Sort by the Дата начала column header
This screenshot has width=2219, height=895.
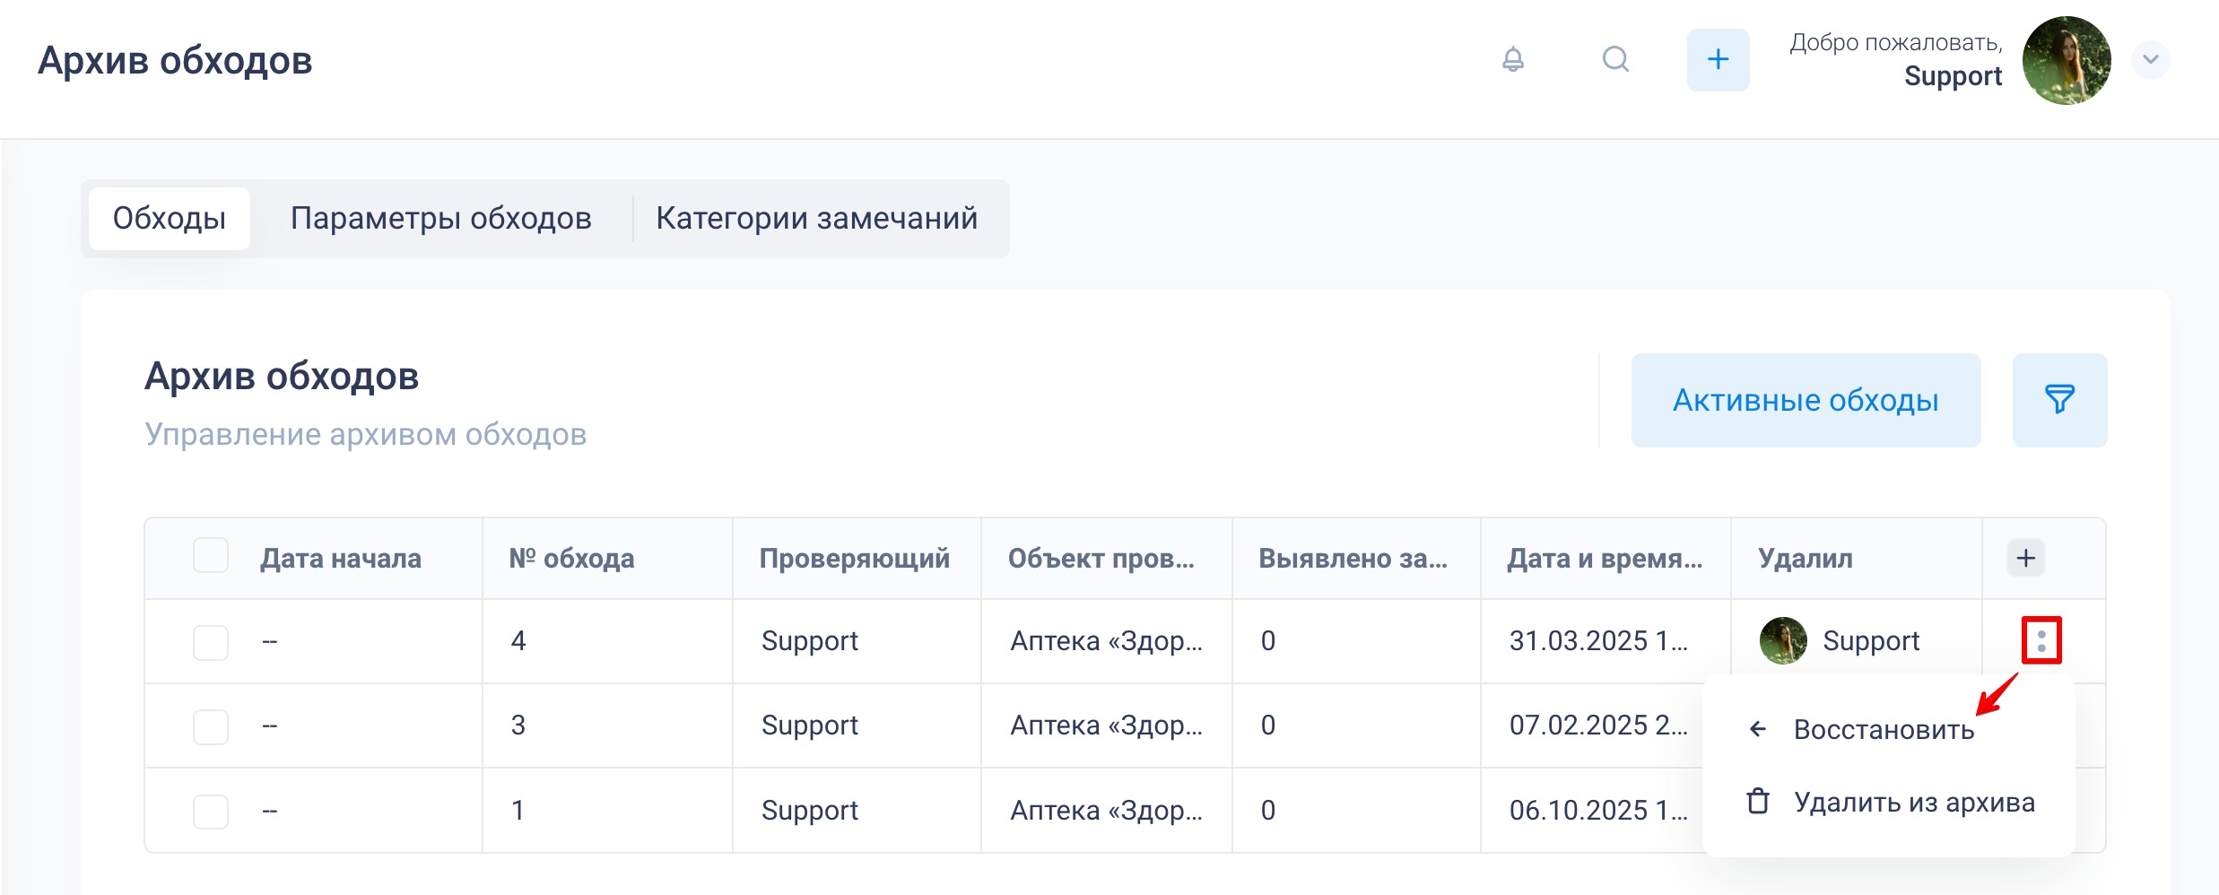[340, 558]
